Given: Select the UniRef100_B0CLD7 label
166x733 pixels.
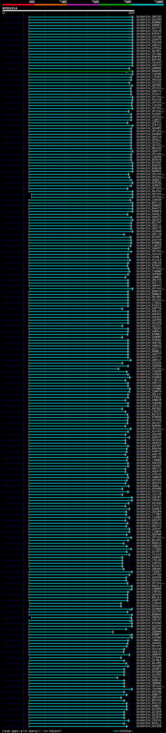Looking at the screenshot, I should click(x=149, y=703).
